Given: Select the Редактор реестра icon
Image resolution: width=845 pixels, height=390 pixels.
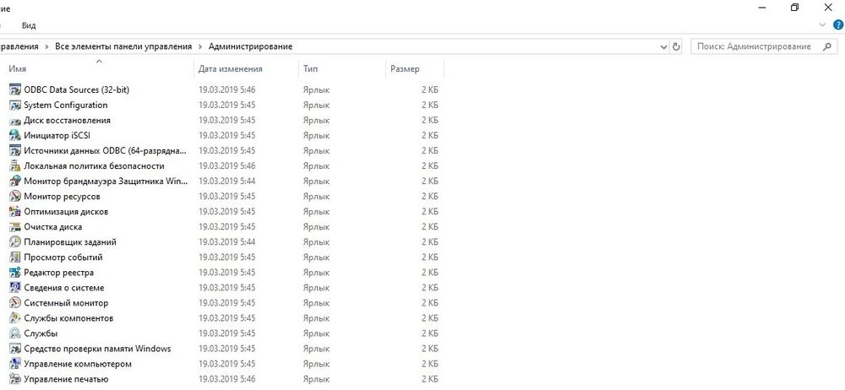Looking at the screenshot, I should pyautogui.click(x=15, y=273).
